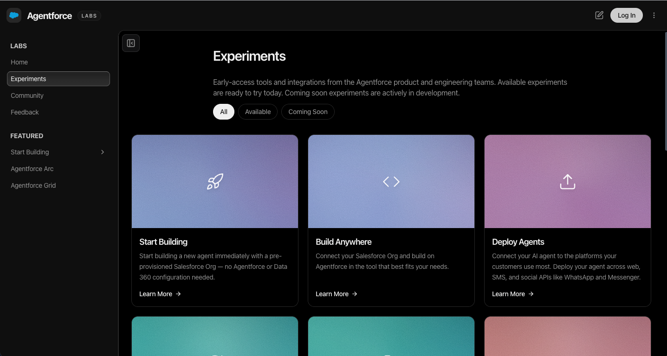Viewport: 667px width, 356px height.
Task: Click the arrow next to Start Building Learn More
Action: coord(178,294)
